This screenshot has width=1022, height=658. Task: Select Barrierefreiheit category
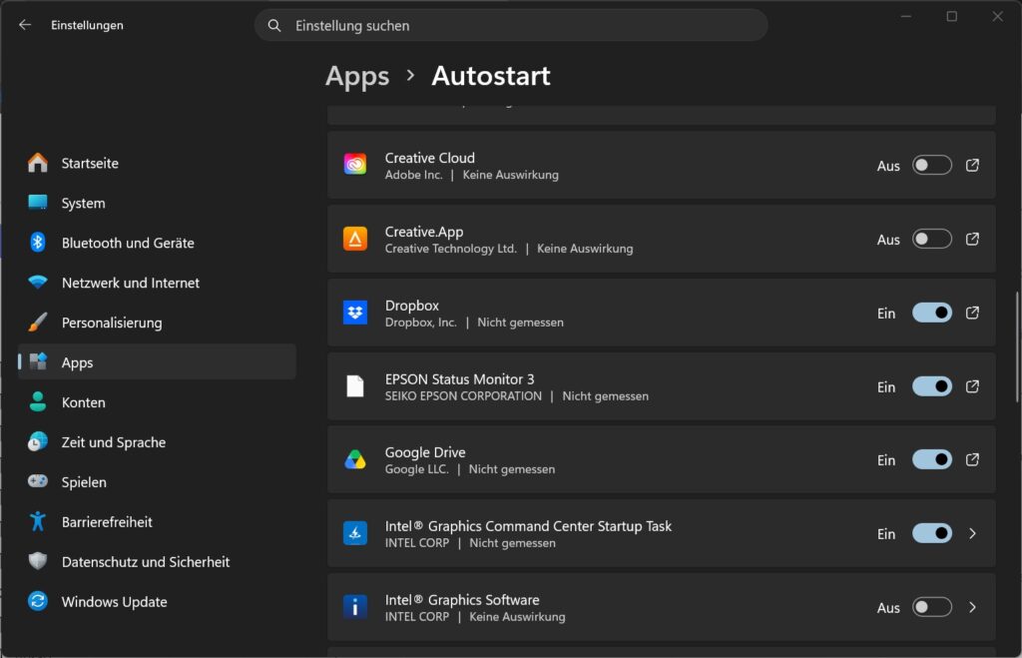coord(157,521)
